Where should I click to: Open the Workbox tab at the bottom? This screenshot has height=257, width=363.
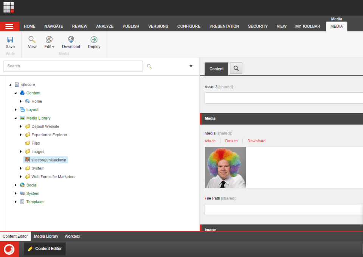72,236
